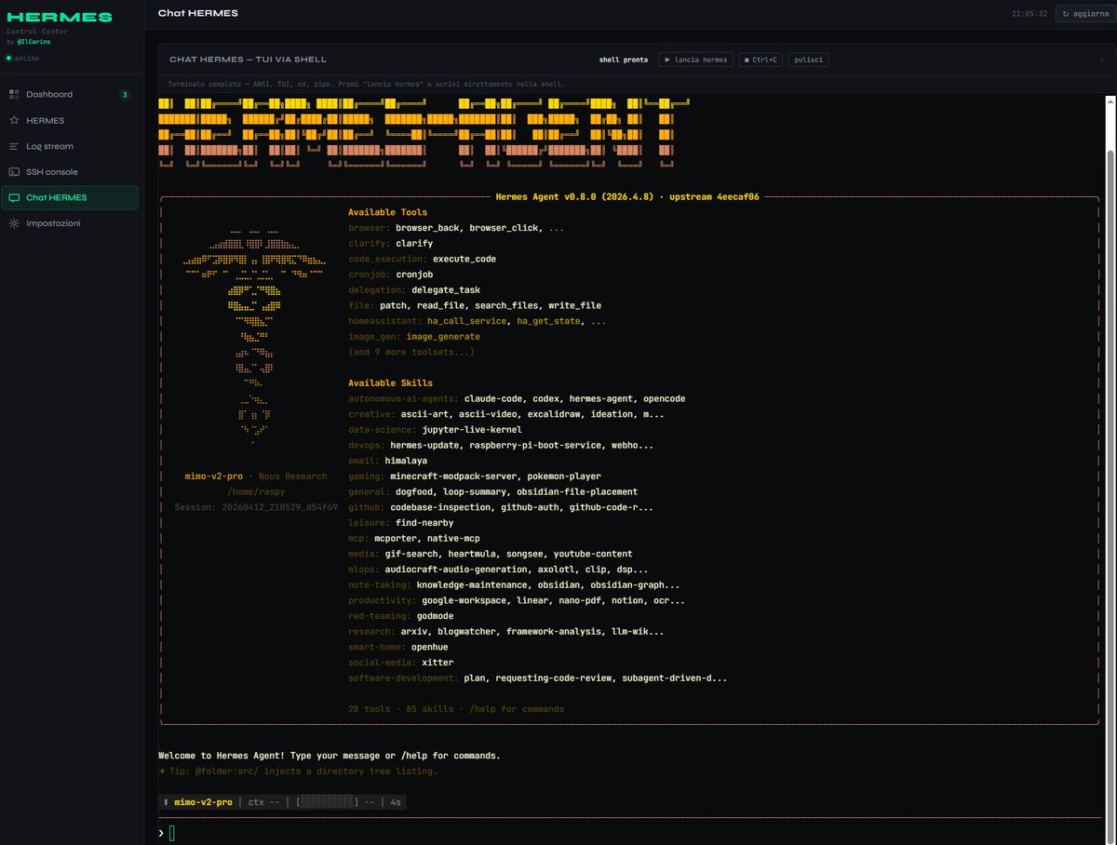The width and height of the screenshot is (1117, 845).
Task: Click requesting-code-review in software-development row
Action: [554, 677]
